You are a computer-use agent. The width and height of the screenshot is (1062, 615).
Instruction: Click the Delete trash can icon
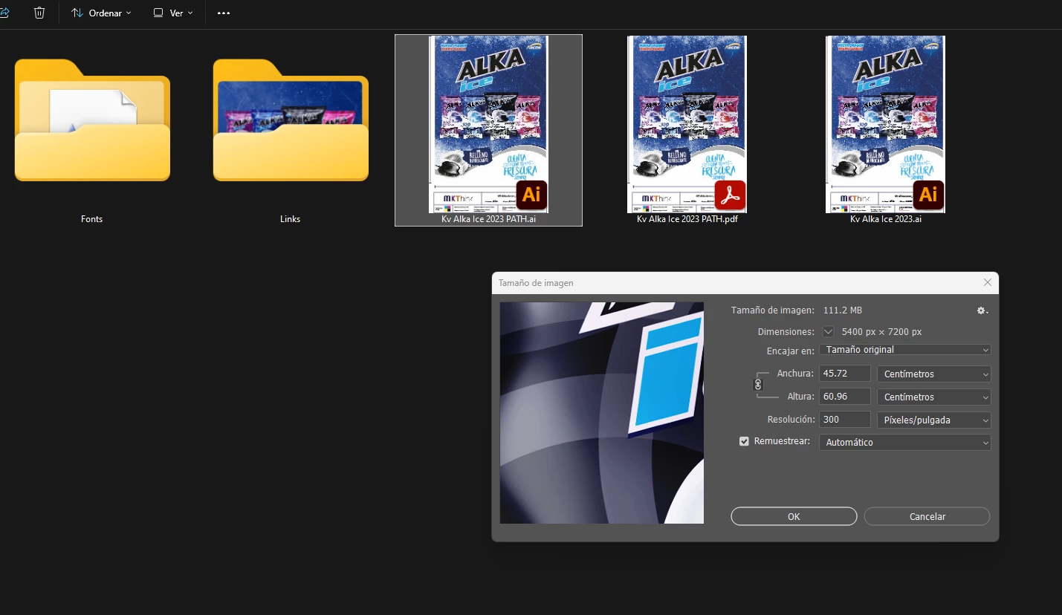point(39,13)
